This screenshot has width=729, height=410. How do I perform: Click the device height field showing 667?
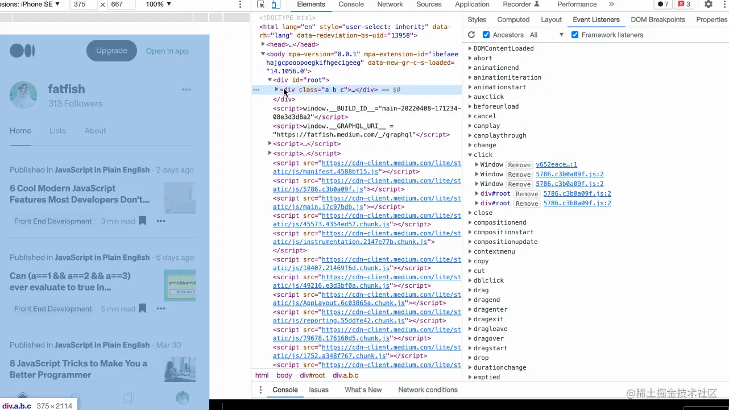pyautogui.click(x=121, y=5)
